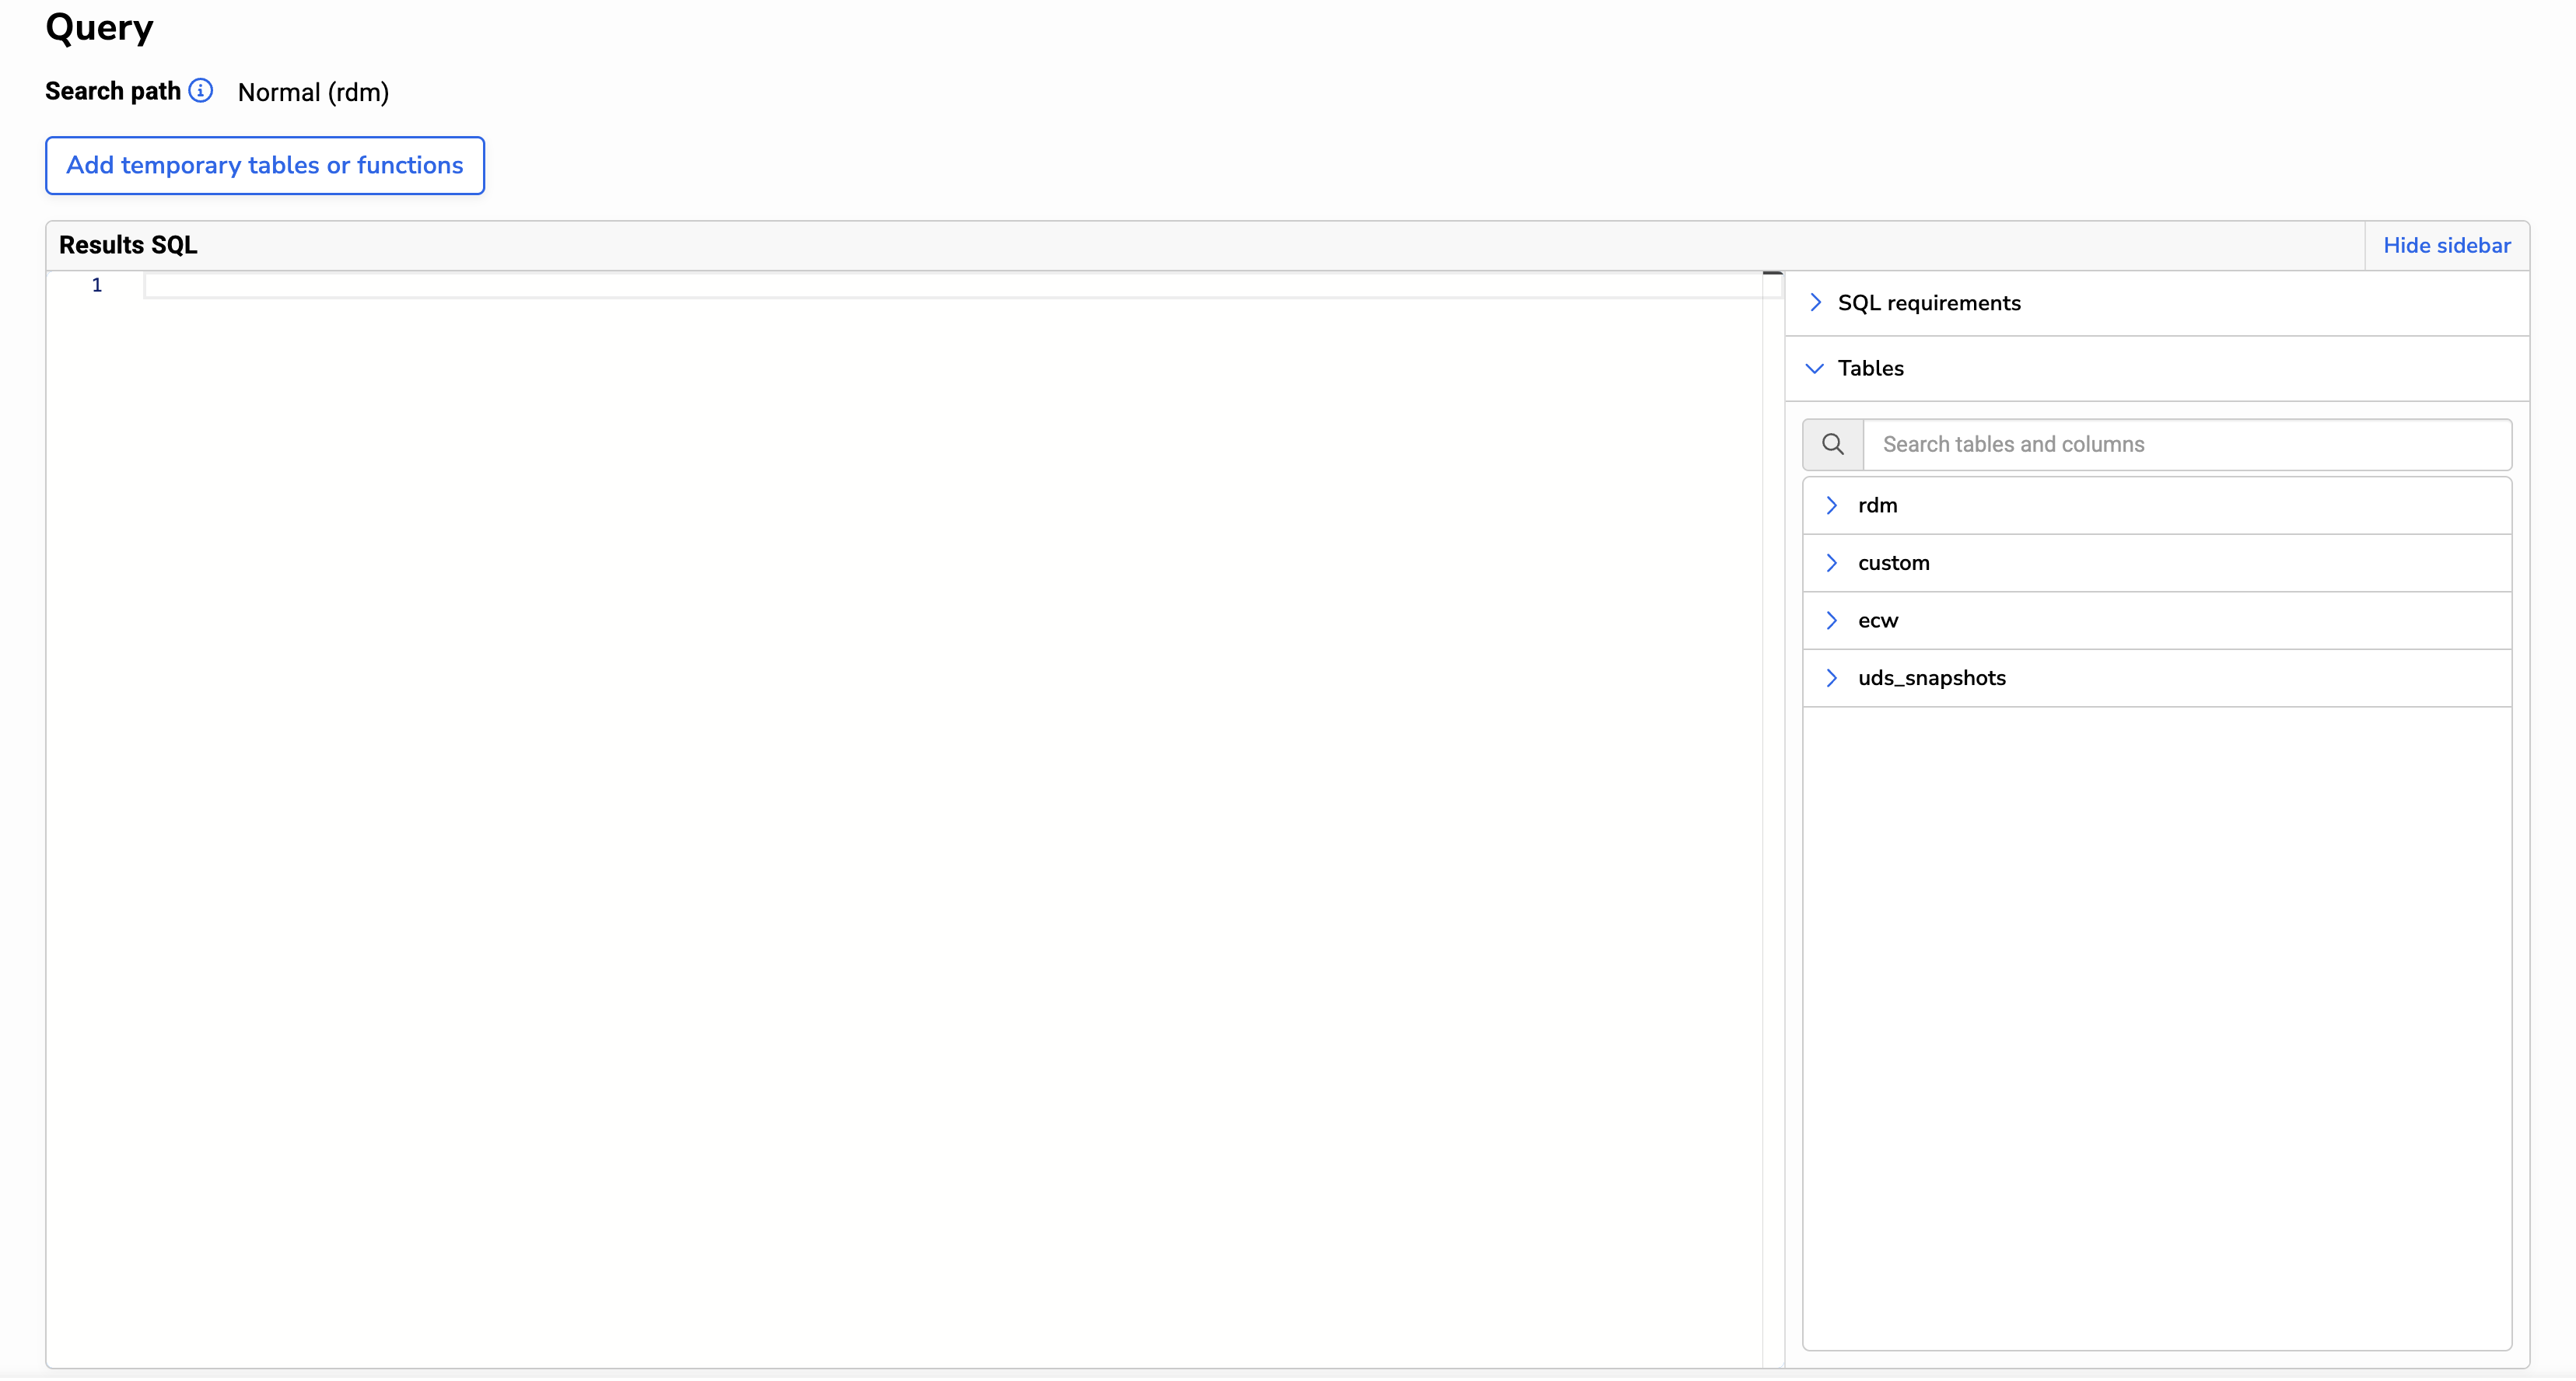
Task: Select the rdm schema label
Action: 1877,506
